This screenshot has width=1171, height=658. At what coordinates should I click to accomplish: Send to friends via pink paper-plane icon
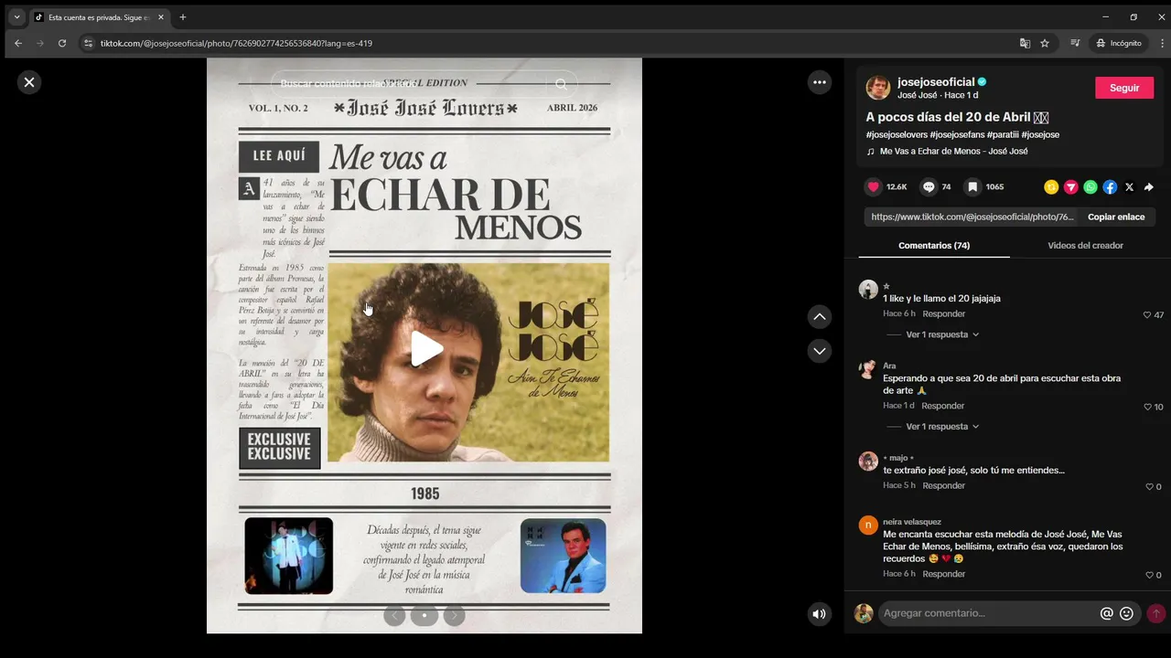[x=1070, y=186]
